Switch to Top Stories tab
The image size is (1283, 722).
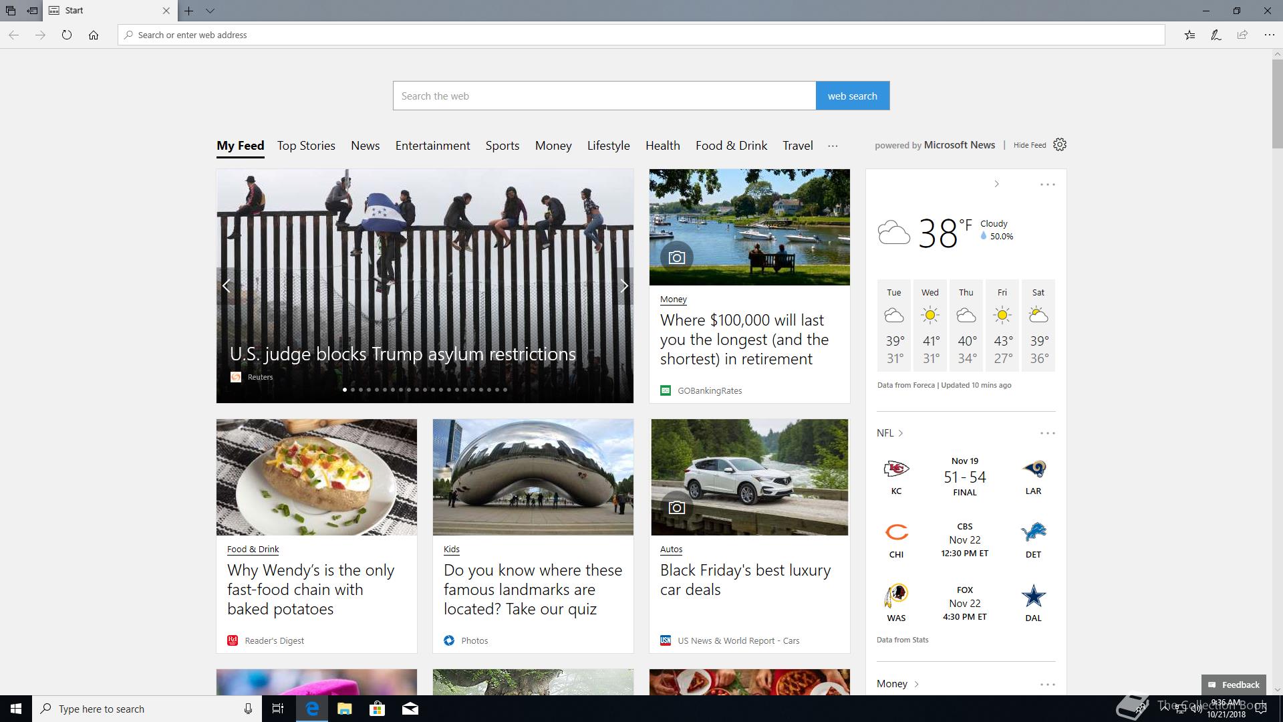point(306,146)
